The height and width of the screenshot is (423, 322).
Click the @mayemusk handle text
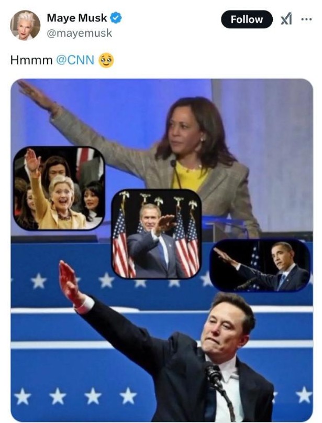click(x=79, y=33)
